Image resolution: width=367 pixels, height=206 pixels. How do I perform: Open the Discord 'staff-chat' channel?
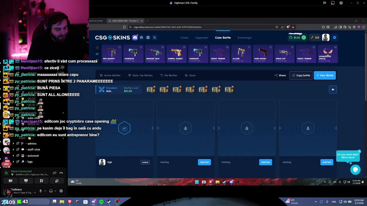coord(34,150)
